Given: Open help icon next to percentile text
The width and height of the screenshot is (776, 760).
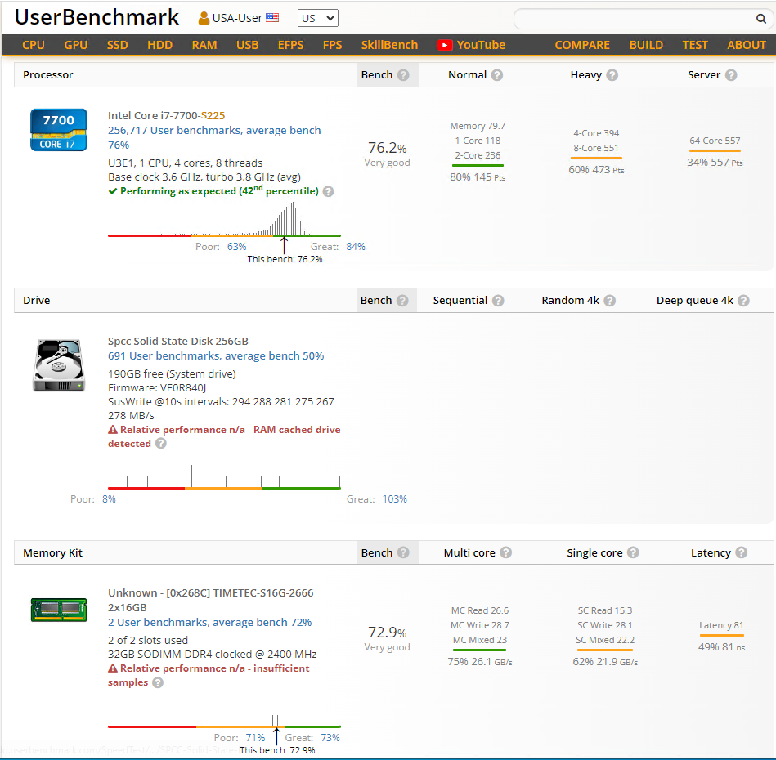Looking at the screenshot, I should 328,191.
